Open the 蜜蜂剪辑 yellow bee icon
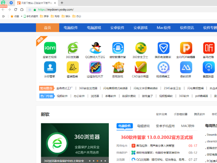Image resolution: width=217 pixels, height=163 pixels. 73,67
